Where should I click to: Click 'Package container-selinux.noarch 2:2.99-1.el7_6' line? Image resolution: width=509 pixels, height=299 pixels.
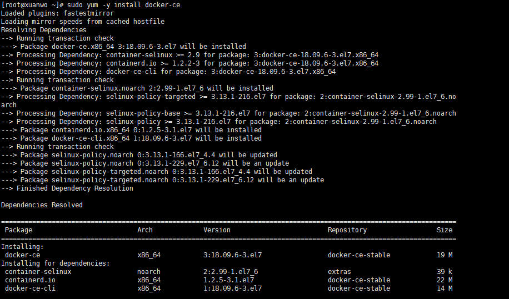137,88
